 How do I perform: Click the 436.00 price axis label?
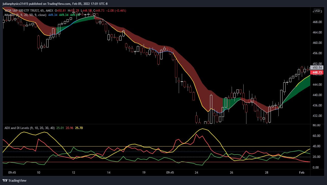click(x=317, y=105)
